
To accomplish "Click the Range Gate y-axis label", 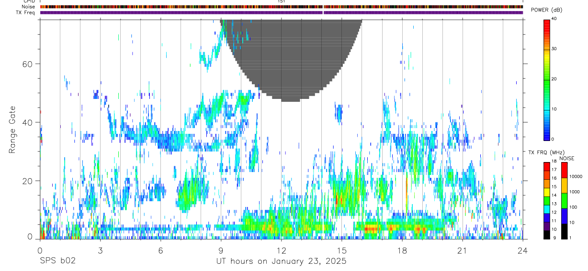I will pos(11,130).
